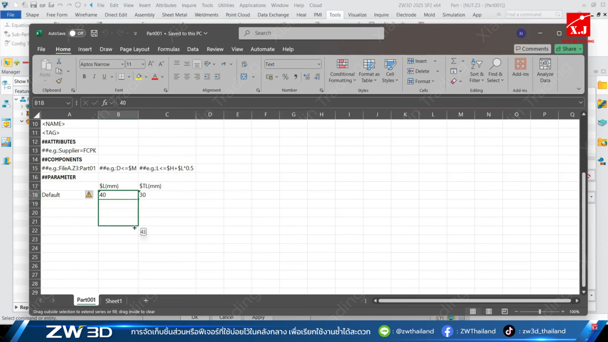Switch to Page Layout view in status bar

(489, 312)
